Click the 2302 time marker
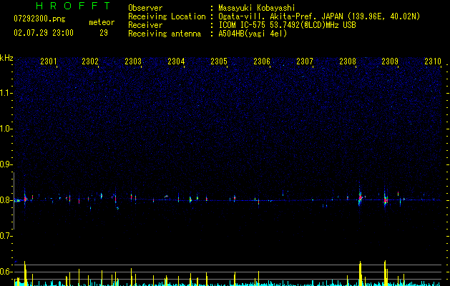Viewport: 450px width, 286px height. [90, 61]
